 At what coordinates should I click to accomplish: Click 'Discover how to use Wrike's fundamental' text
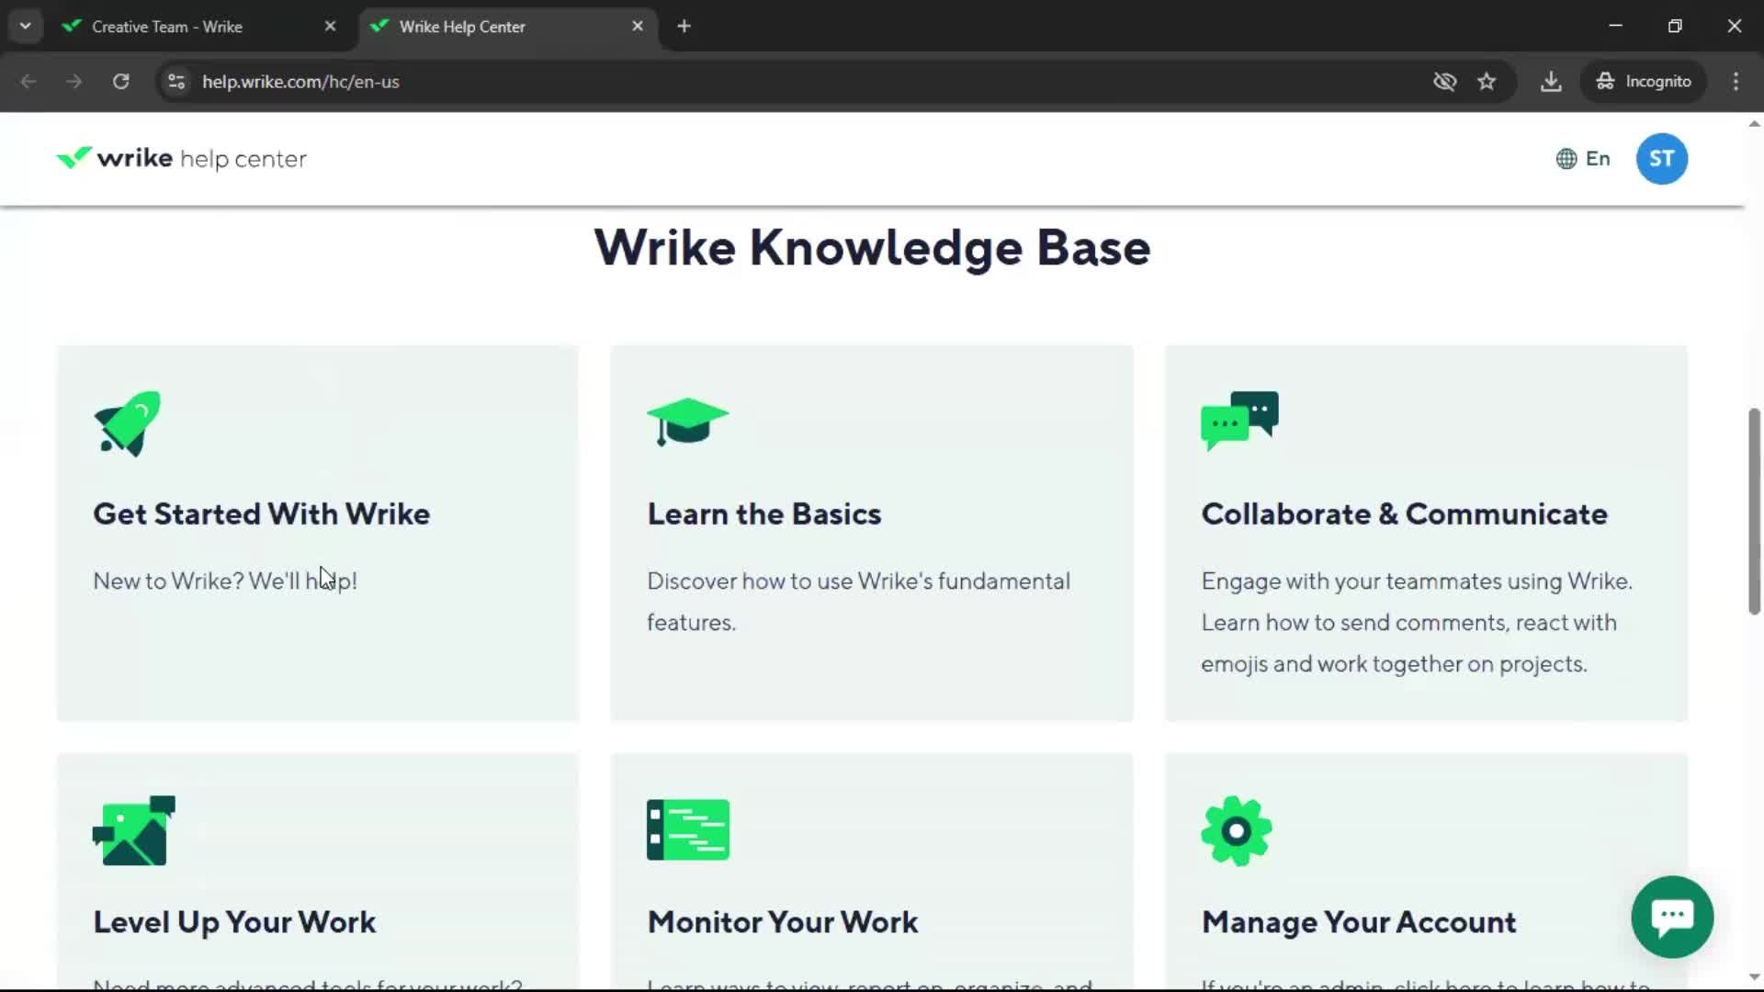pyautogui.click(x=858, y=581)
